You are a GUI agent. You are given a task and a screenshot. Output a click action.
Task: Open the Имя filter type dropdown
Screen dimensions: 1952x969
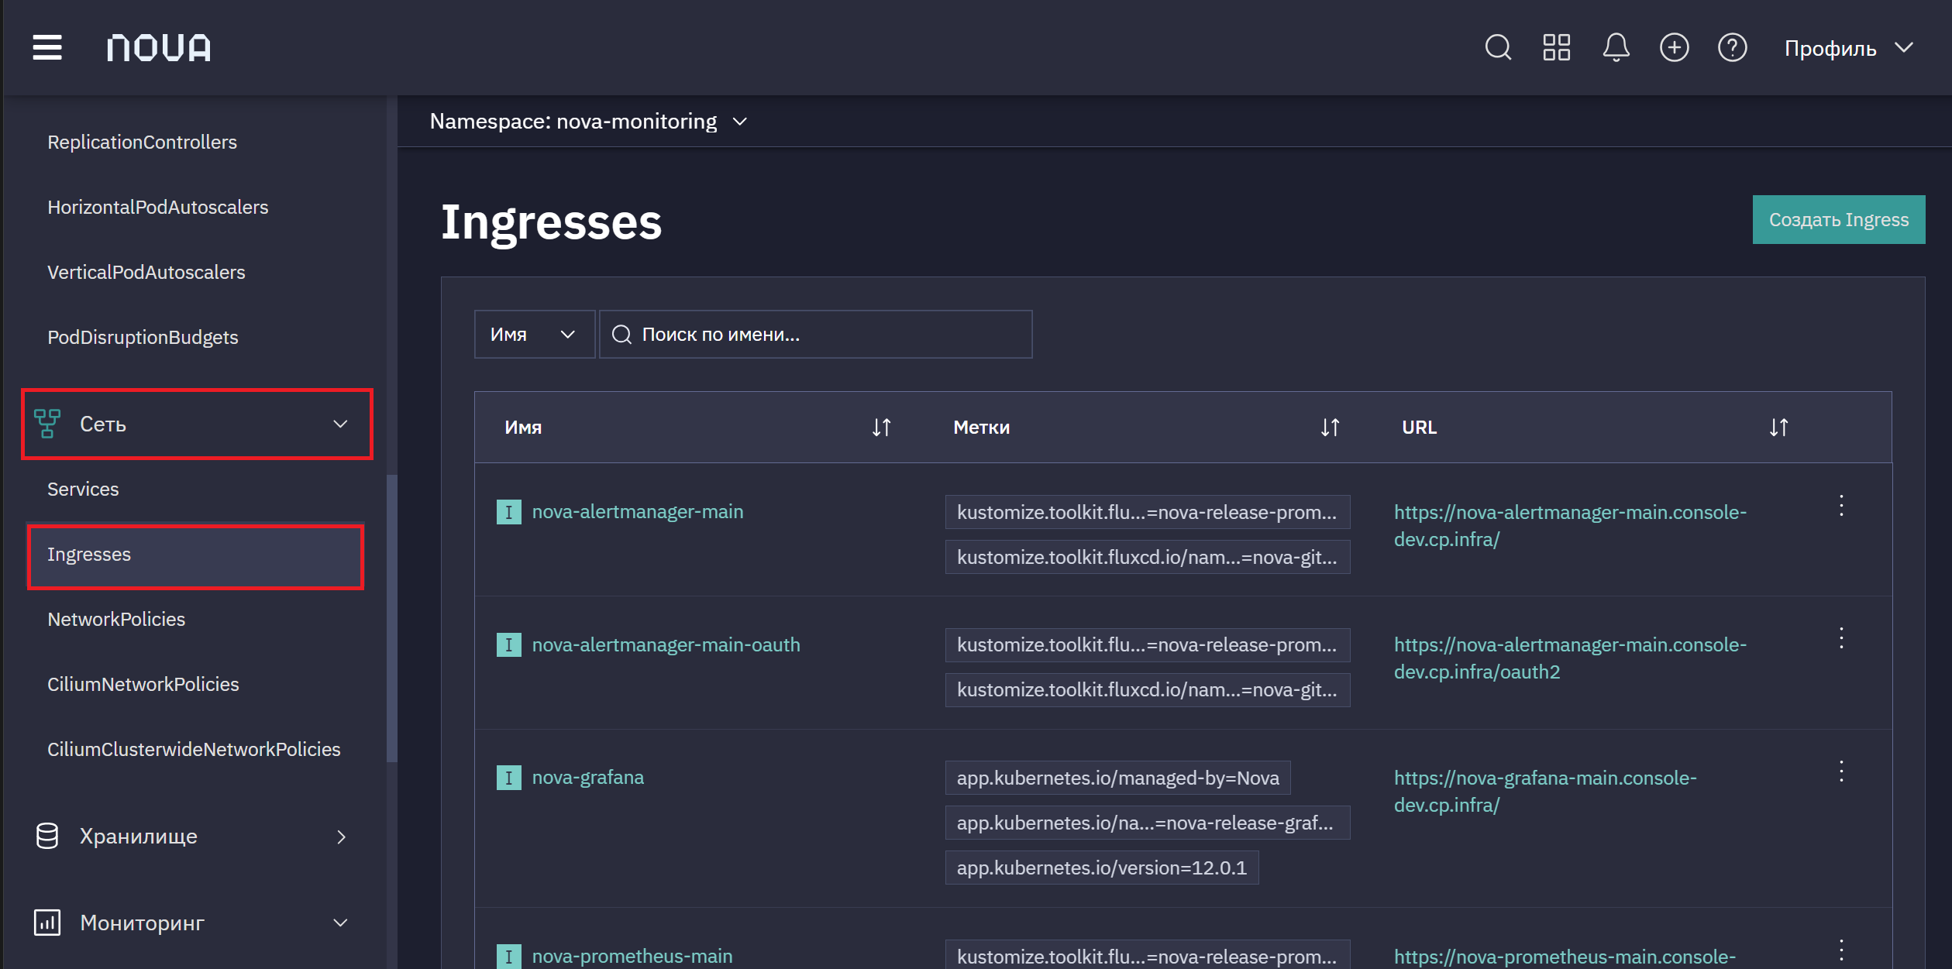(534, 334)
